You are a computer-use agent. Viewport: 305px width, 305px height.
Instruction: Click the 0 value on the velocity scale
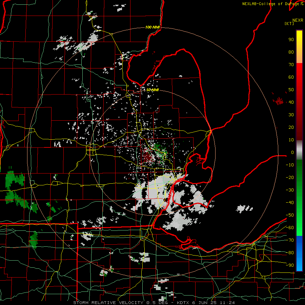292,152
